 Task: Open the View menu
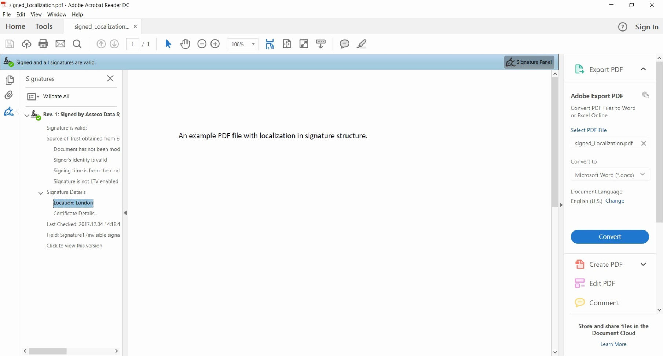click(36, 14)
